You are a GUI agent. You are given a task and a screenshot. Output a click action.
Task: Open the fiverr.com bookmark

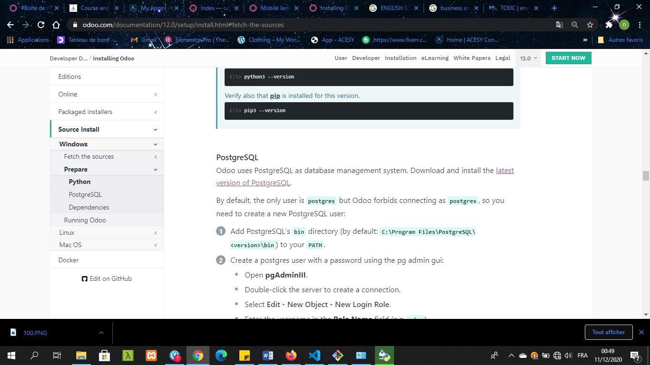click(394, 40)
